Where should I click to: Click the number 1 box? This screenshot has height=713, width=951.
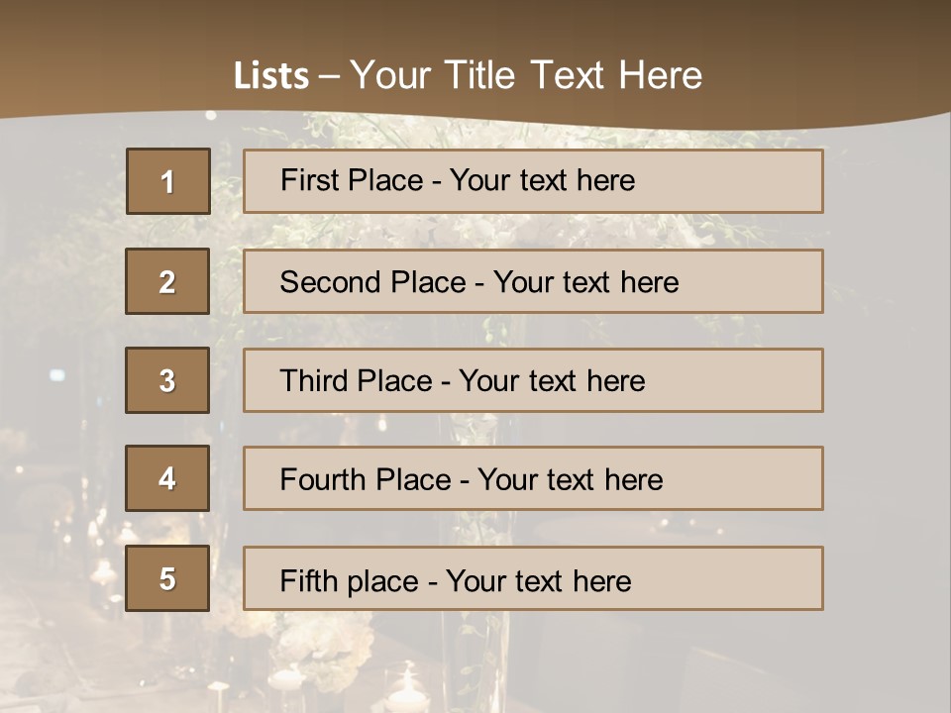168,181
